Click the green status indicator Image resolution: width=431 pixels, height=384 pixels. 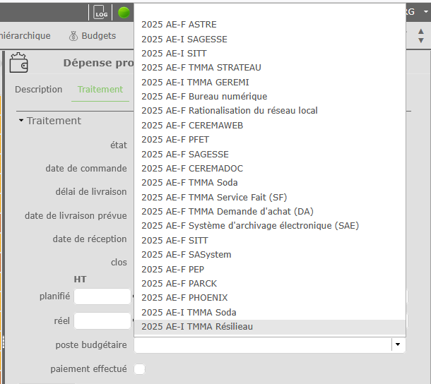click(124, 13)
